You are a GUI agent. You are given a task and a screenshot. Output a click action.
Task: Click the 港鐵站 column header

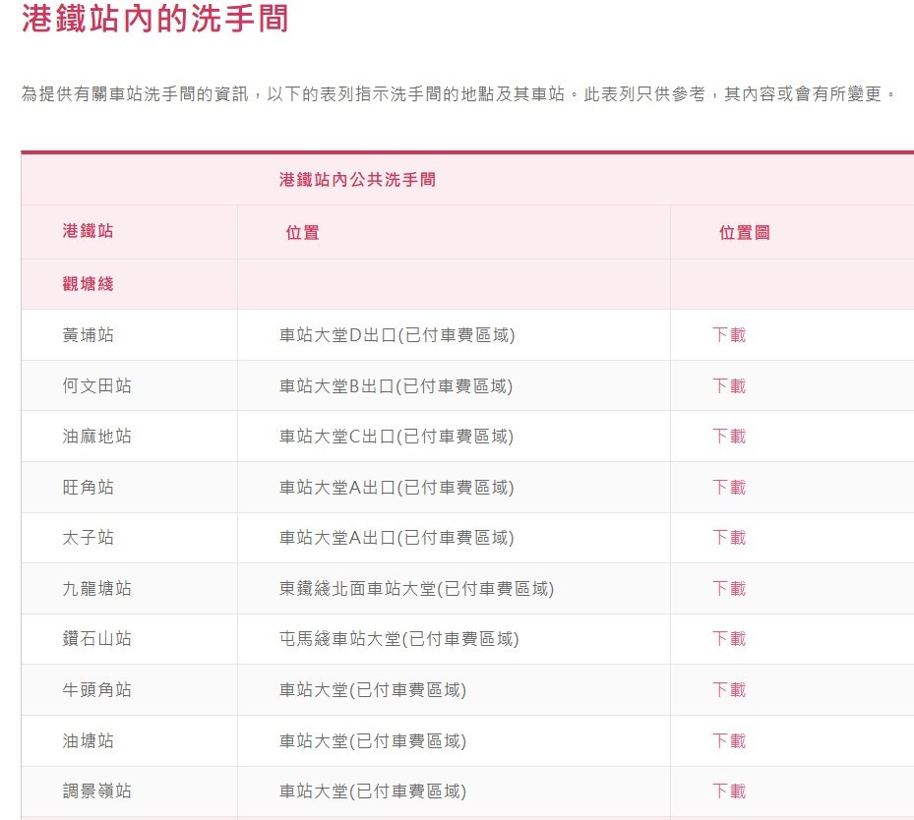coord(88,232)
